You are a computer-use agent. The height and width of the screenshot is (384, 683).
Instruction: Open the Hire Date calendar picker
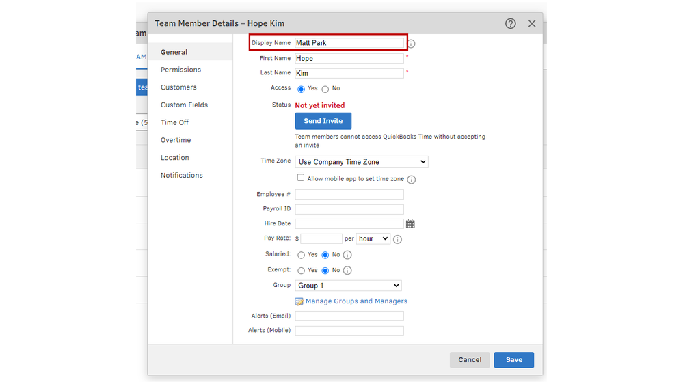coord(410,223)
